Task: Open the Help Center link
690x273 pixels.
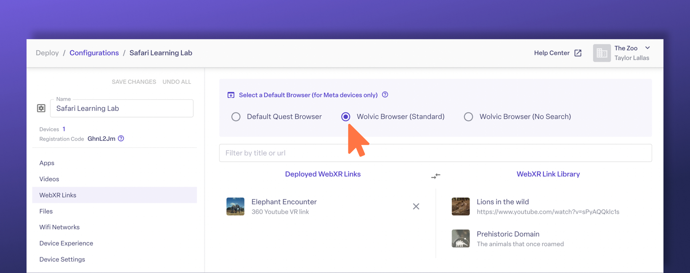Action: point(552,53)
